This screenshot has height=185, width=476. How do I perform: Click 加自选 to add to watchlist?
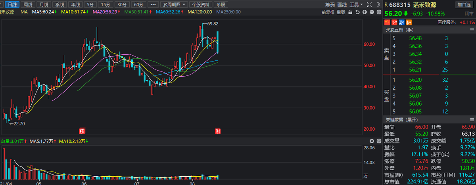(x=464, y=5)
